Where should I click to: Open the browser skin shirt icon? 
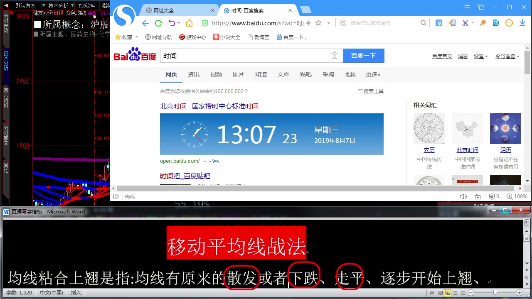[x=481, y=7]
